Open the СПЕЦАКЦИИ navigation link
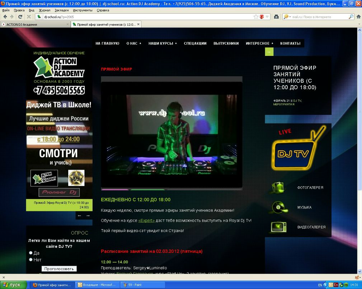This screenshot has width=362, height=289. [x=195, y=43]
